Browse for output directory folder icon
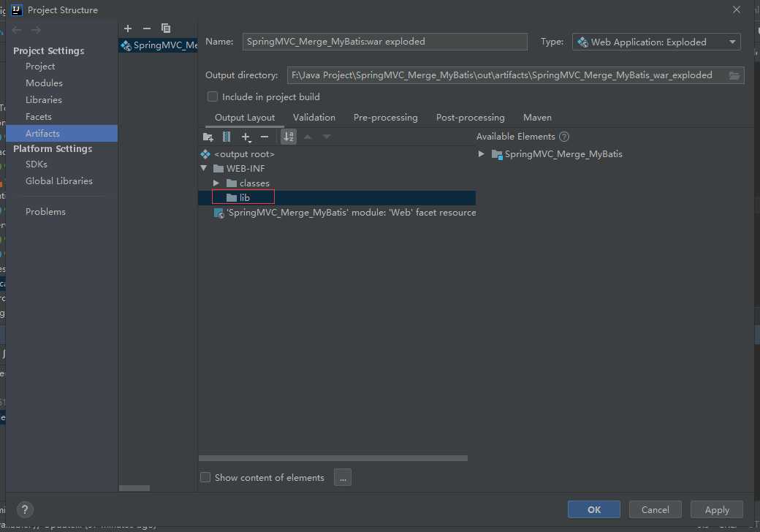 pyautogui.click(x=734, y=75)
